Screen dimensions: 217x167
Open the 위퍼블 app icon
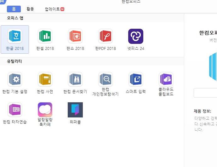click(75, 110)
